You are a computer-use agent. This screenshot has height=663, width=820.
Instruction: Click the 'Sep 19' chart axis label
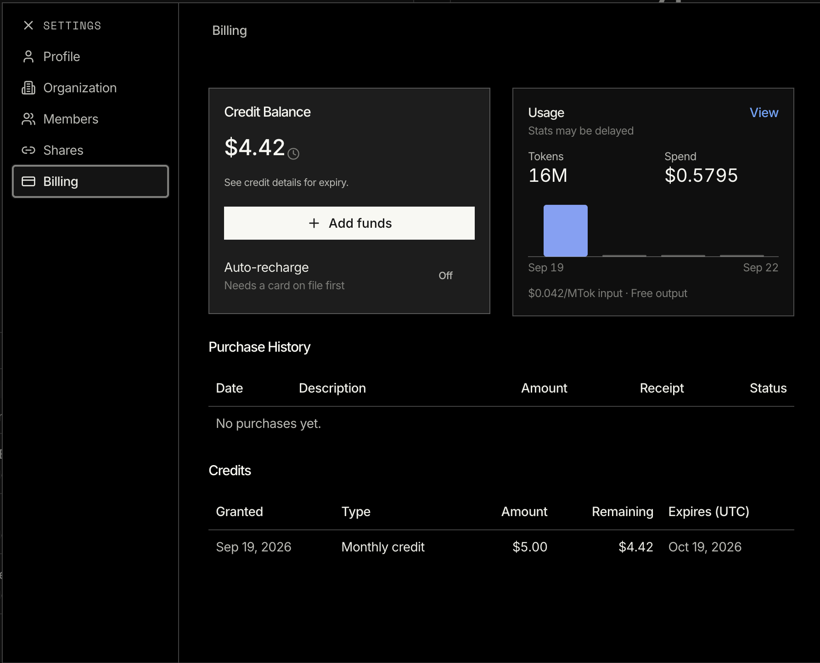[x=546, y=268]
